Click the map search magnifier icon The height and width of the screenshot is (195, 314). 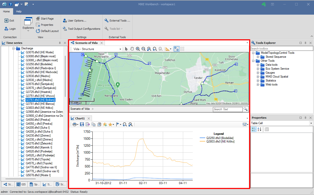click(x=245, y=109)
